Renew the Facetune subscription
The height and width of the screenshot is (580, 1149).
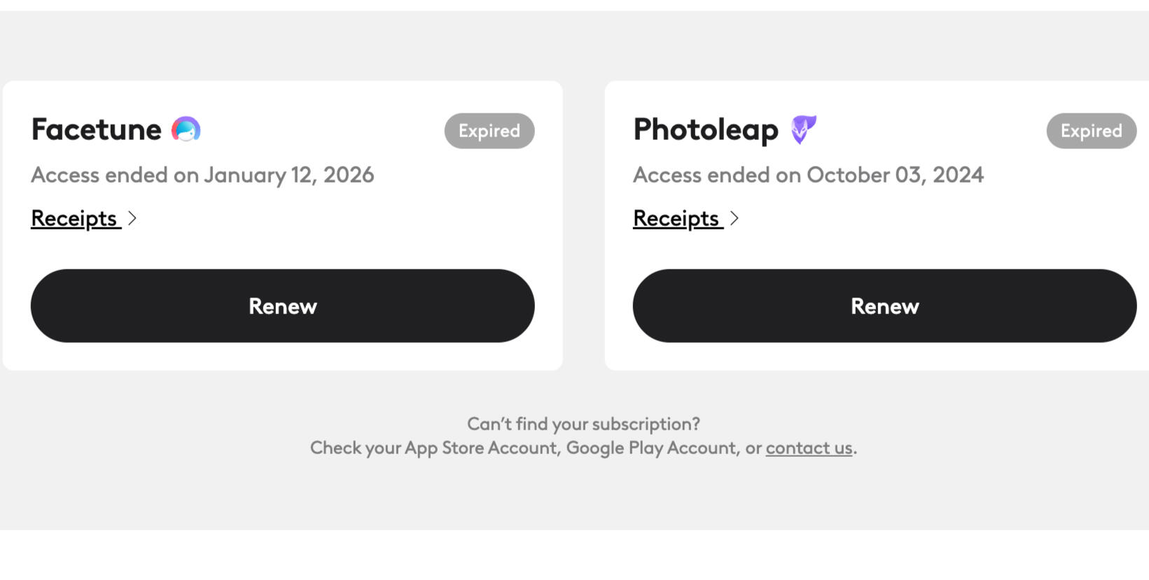(x=282, y=306)
